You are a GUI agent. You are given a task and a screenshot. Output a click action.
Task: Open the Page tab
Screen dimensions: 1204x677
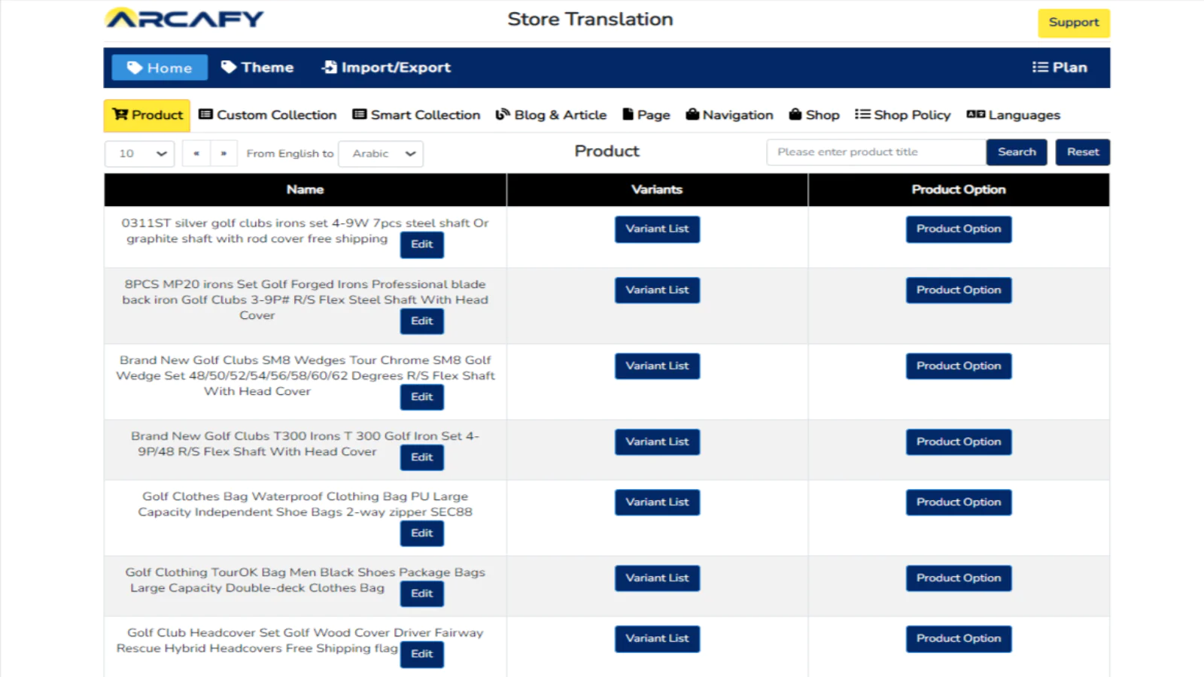click(646, 115)
